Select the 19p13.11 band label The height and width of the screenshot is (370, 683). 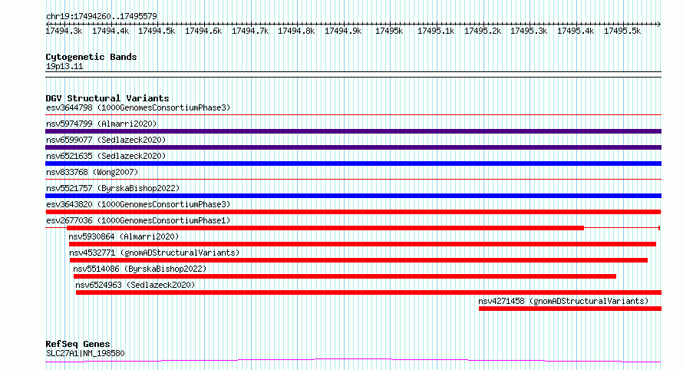[64, 66]
